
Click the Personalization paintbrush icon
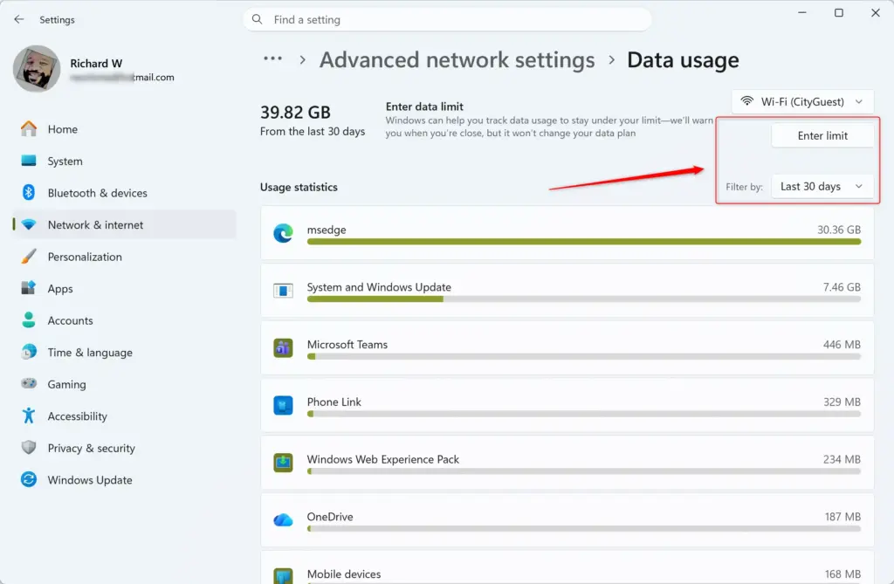(x=29, y=257)
